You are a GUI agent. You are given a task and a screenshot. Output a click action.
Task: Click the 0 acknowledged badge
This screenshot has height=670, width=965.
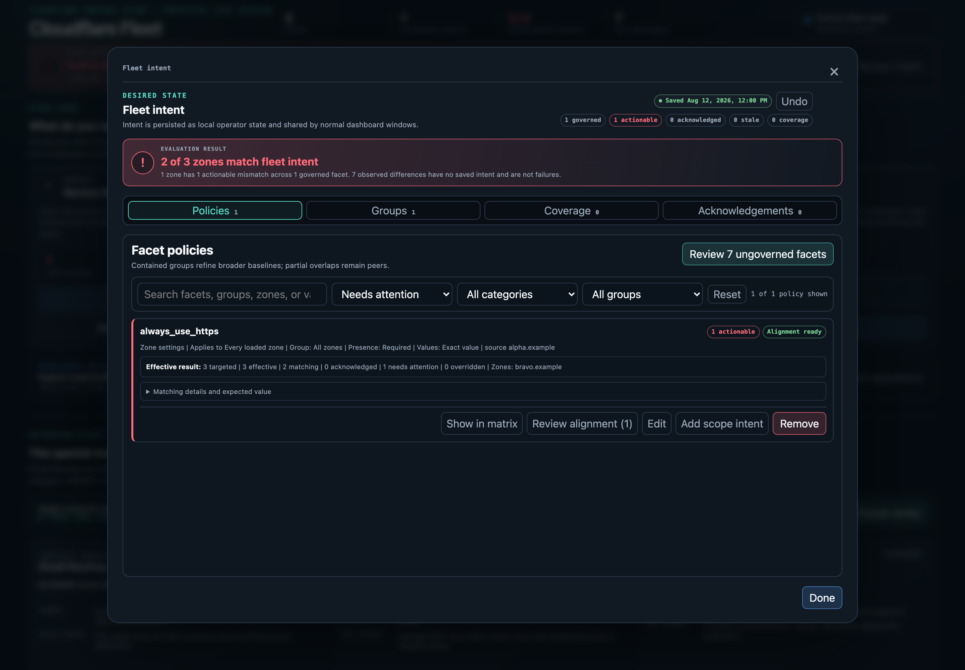coord(695,120)
